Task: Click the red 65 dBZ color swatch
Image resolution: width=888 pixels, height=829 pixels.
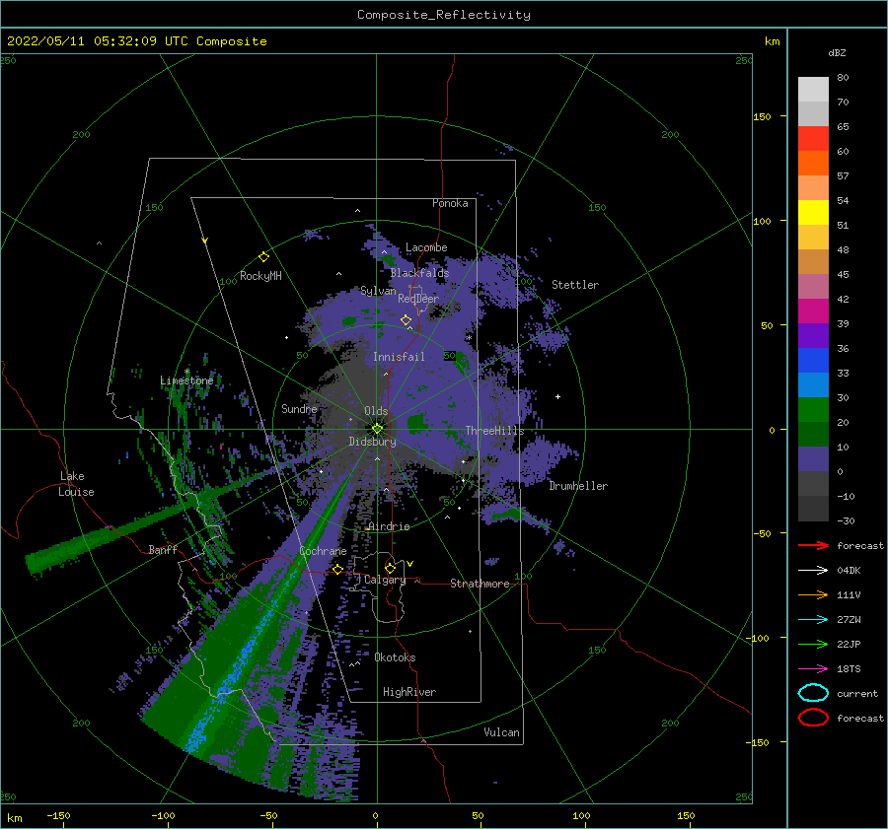Action: (813, 139)
